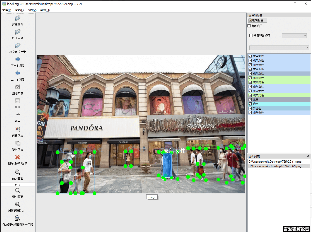Expand the wide combo box above the label list
The image size is (312, 232).
[x=279, y=48]
